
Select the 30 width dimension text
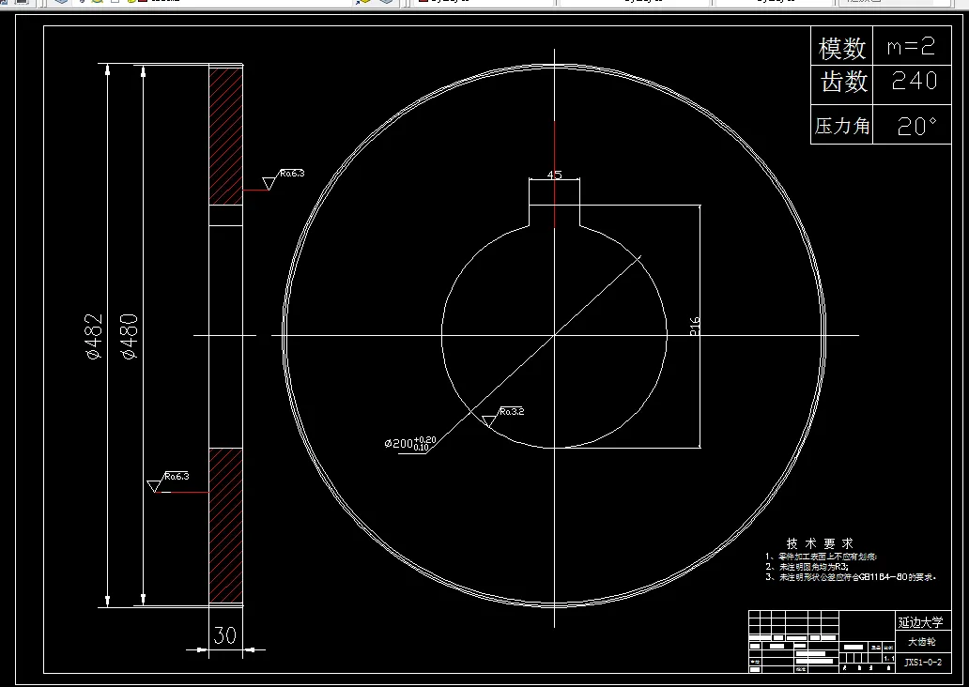(225, 635)
